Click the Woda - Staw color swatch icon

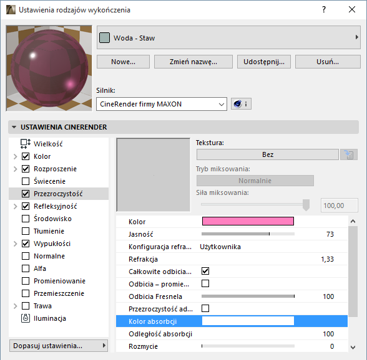[x=104, y=38]
